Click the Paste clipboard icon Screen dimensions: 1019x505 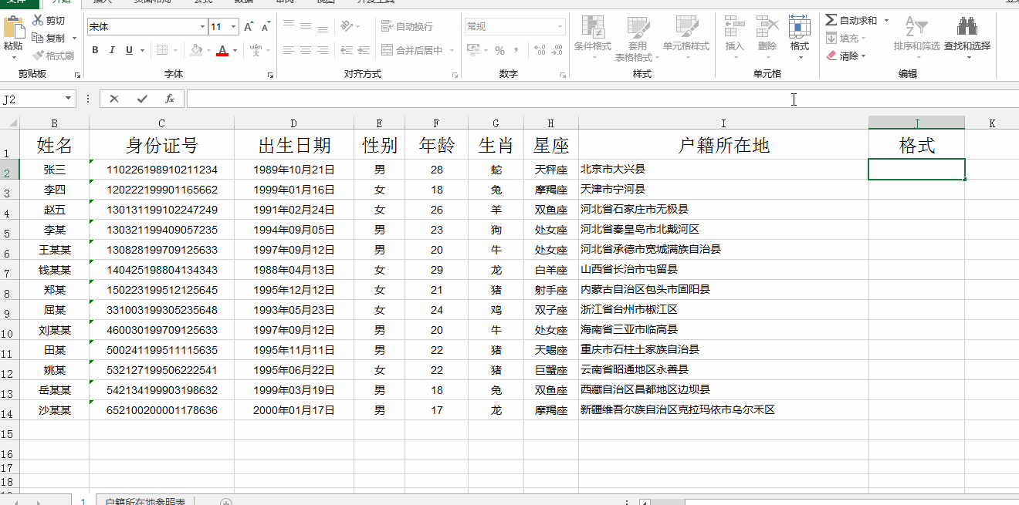point(14,28)
